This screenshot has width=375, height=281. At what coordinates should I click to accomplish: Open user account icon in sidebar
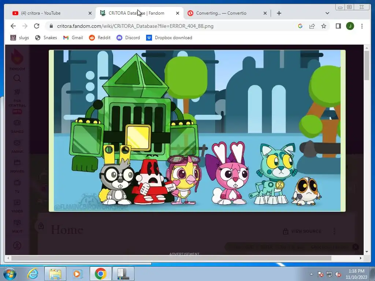tap(17, 246)
